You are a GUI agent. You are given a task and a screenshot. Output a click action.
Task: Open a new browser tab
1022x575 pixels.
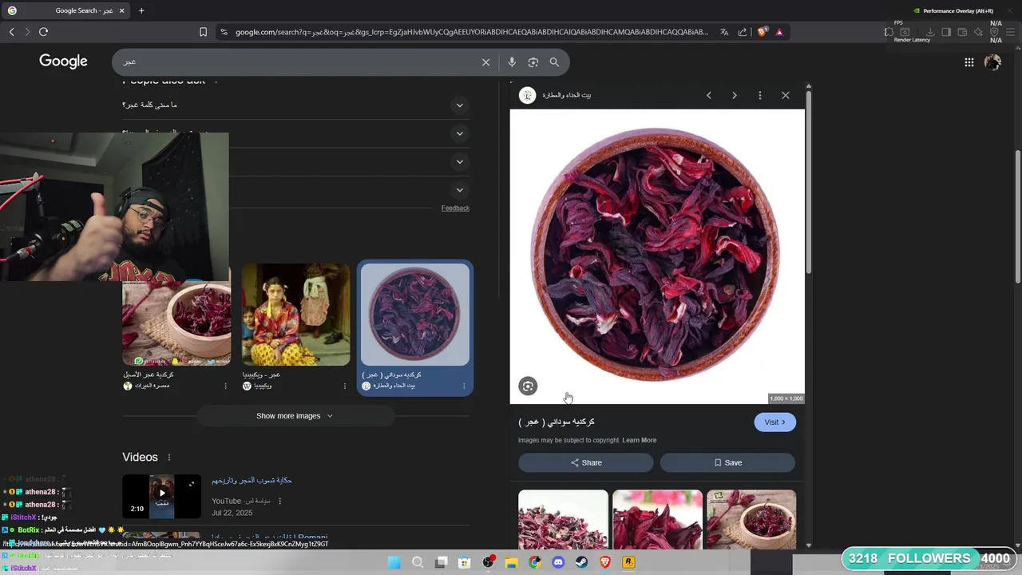coord(141,10)
